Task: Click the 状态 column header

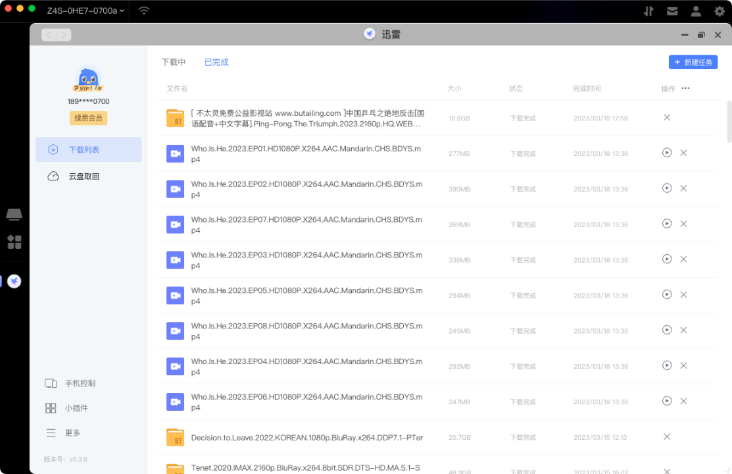Action: pos(516,88)
